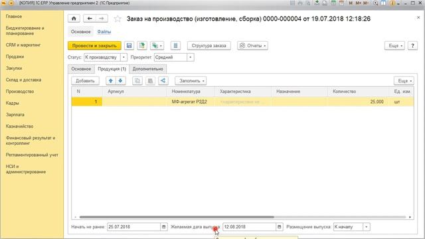The image size is (425, 239).
Task: Save the document with diskette icon
Action: click(129, 46)
